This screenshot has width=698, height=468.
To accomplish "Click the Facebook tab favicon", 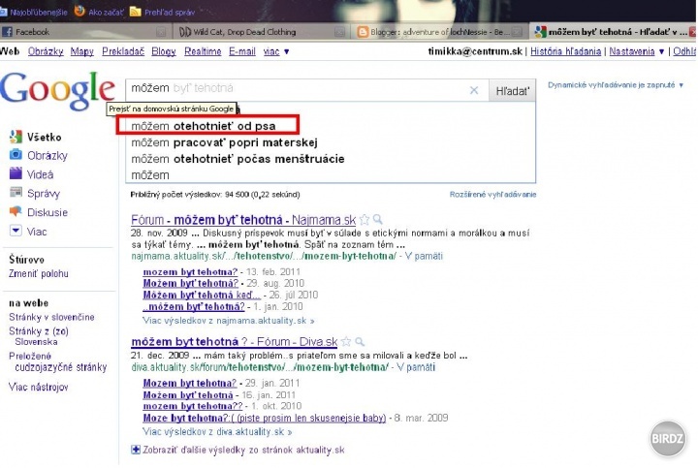I will (7, 32).
